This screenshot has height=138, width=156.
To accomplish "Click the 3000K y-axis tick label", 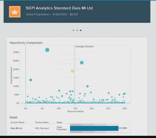I will (x=16, y=52).
